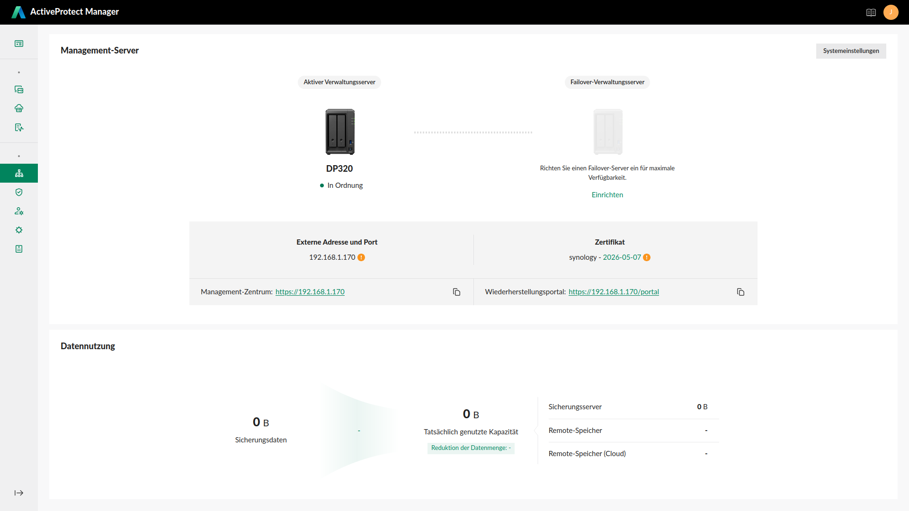Click the certificate date 2026-05-07 link
Image resolution: width=909 pixels, height=511 pixels.
coord(622,257)
